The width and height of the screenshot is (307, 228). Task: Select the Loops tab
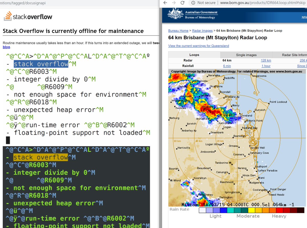click(194, 55)
